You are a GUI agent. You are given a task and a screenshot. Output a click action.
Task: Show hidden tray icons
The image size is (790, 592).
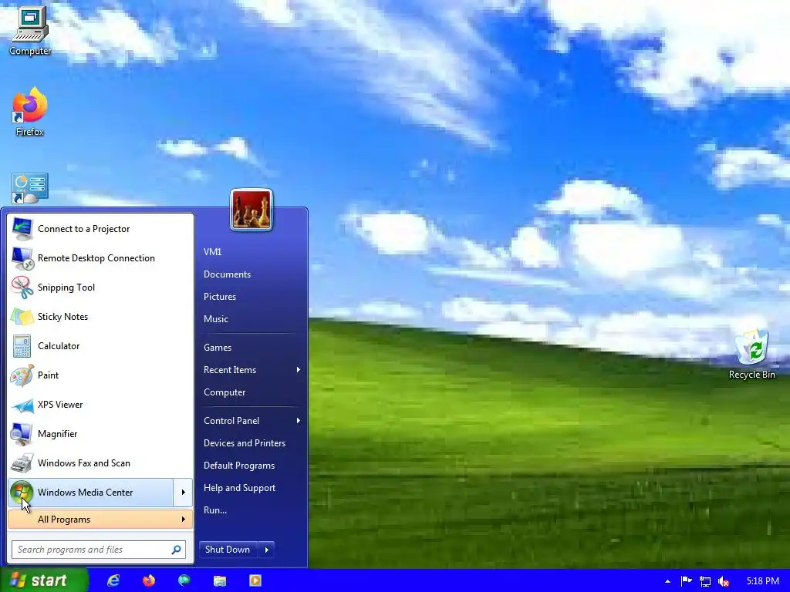coord(667,581)
